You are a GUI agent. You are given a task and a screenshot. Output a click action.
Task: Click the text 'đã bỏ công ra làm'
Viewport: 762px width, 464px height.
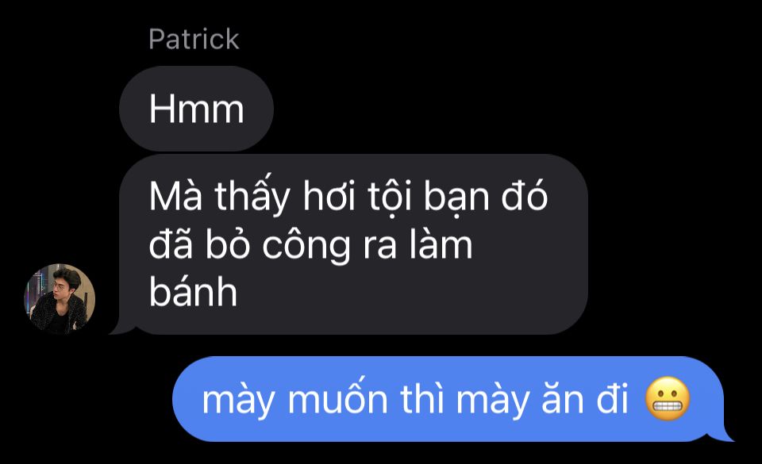point(310,244)
